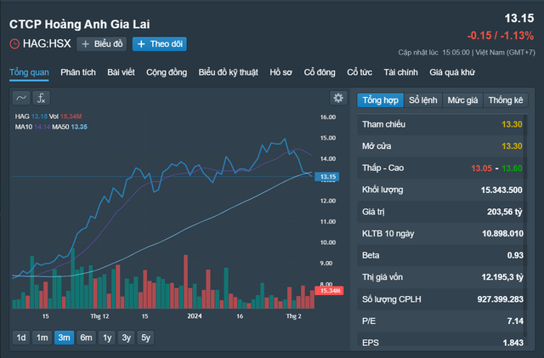Open the Giá quá khứ tab
Screen dimensions: 544x358
pyautogui.click(x=452, y=73)
